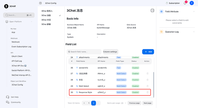This screenshot has height=108, width=198.
Task: Collapse the Open Platform menu chevron
Action: click(x=32, y=21)
